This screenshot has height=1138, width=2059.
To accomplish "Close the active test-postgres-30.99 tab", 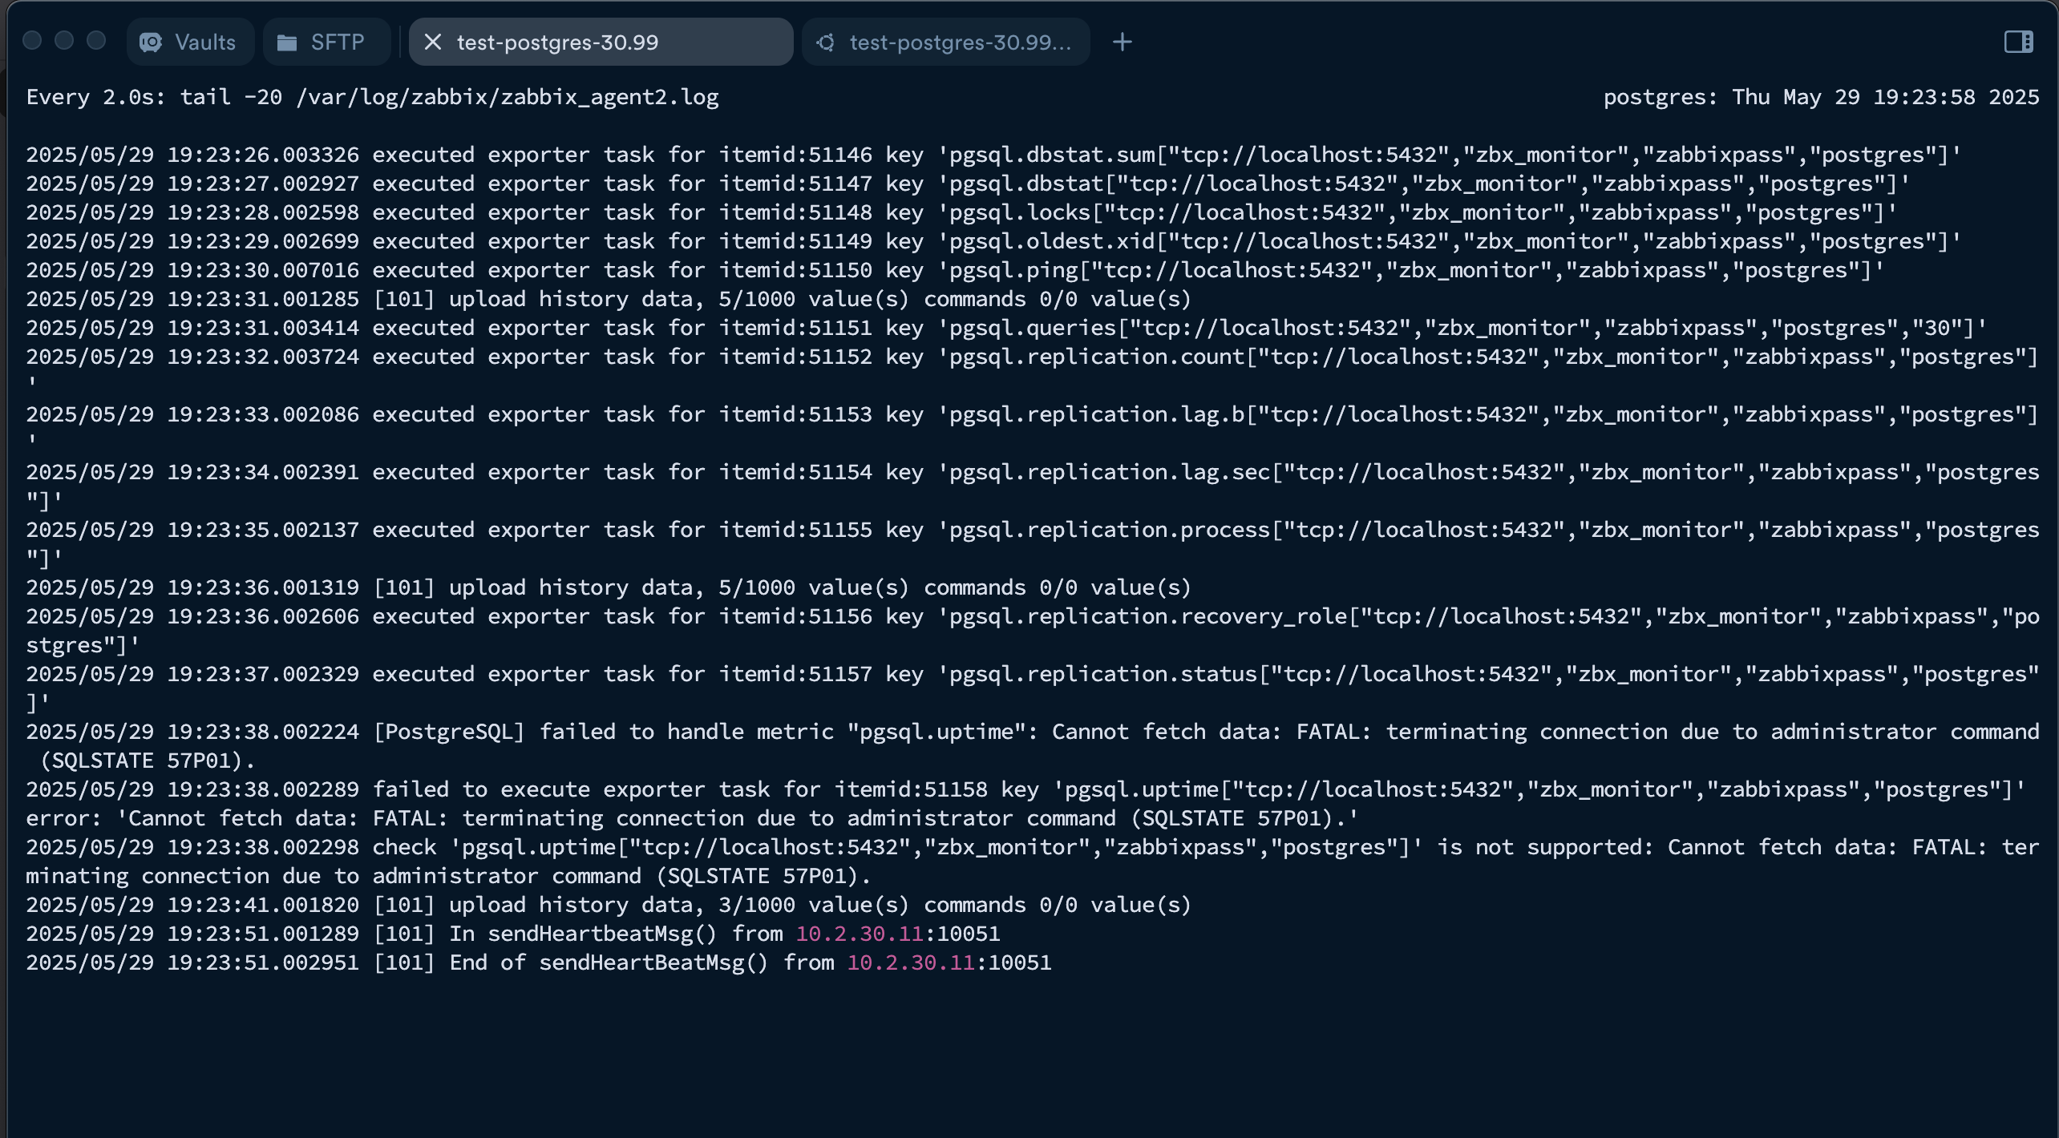I will coord(432,42).
